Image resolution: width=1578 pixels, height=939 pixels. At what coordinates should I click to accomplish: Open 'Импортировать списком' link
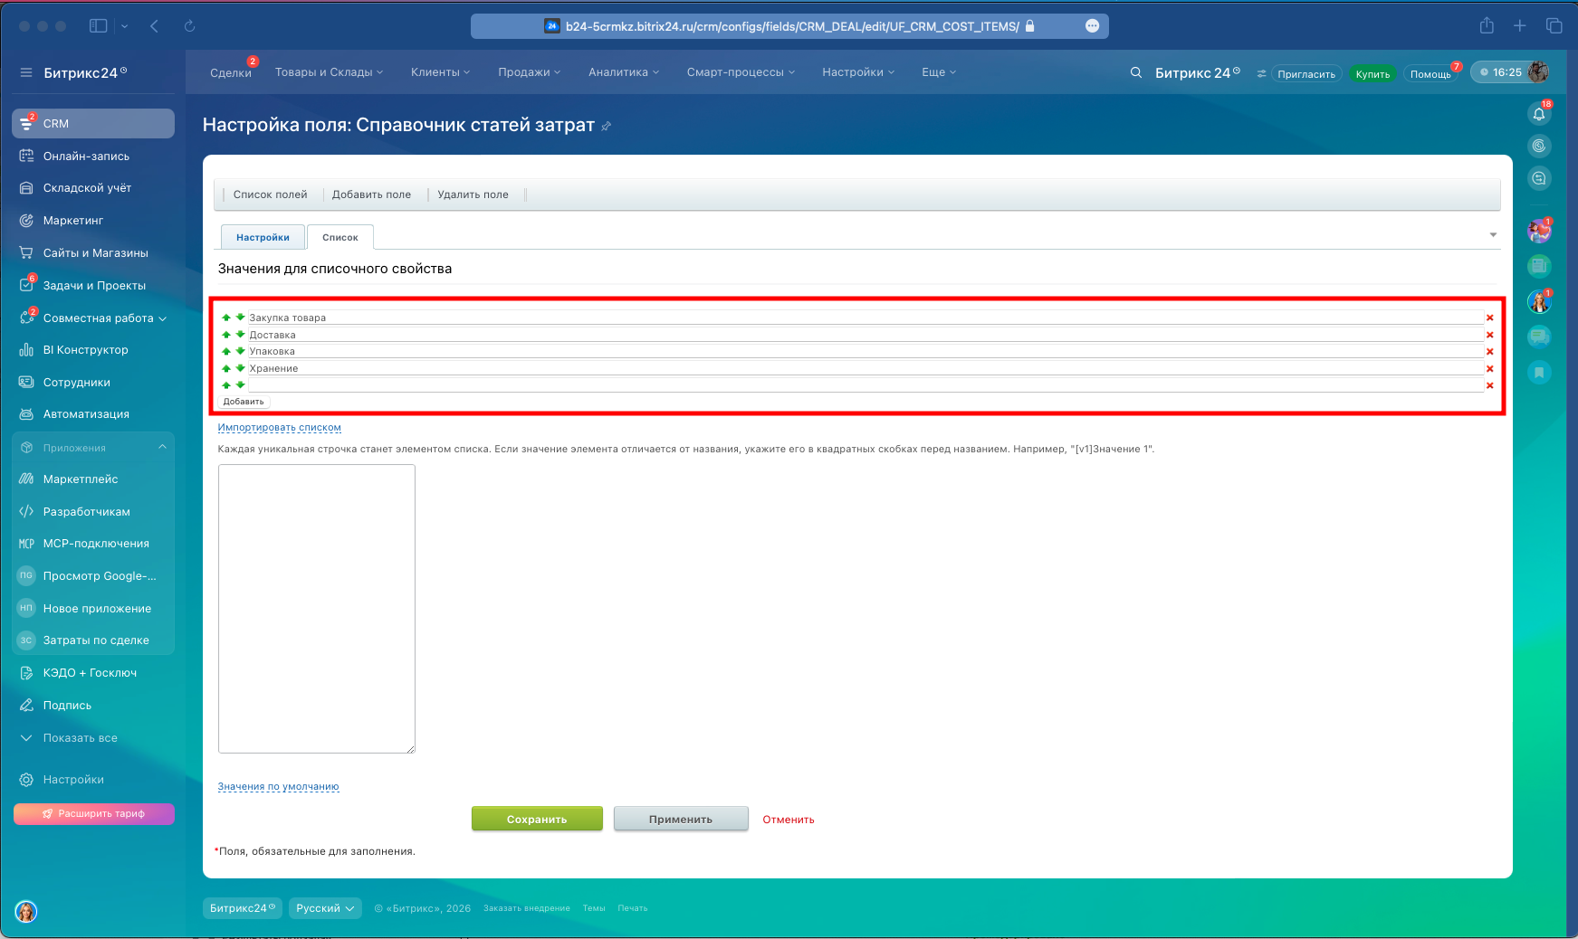pyautogui.click(x=279, y=428)
